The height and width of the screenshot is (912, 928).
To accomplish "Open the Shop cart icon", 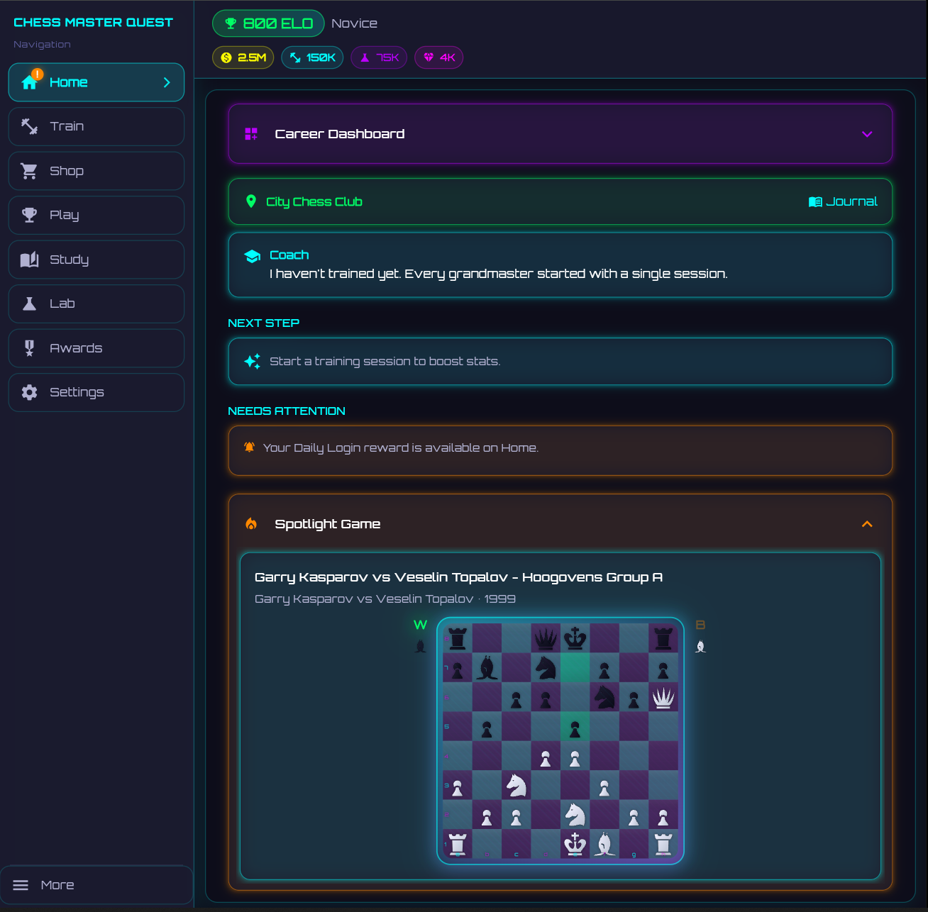I will [x=29, y=170].
